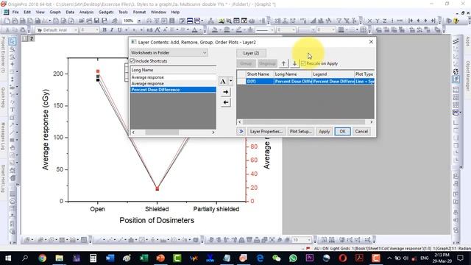Image resolution: width=471 pixels, height=265 pixels.
Task: Select first Average response list entry
Action: (173, 77)
